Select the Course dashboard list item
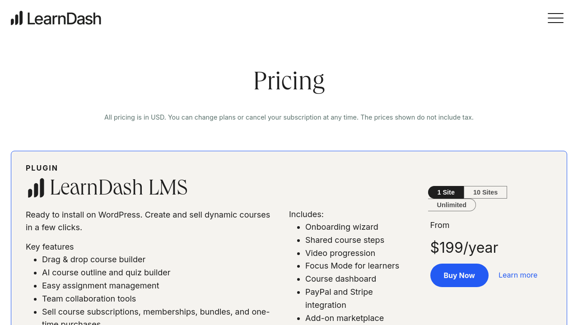Screen dimensions: 578x325 [340, 279]
